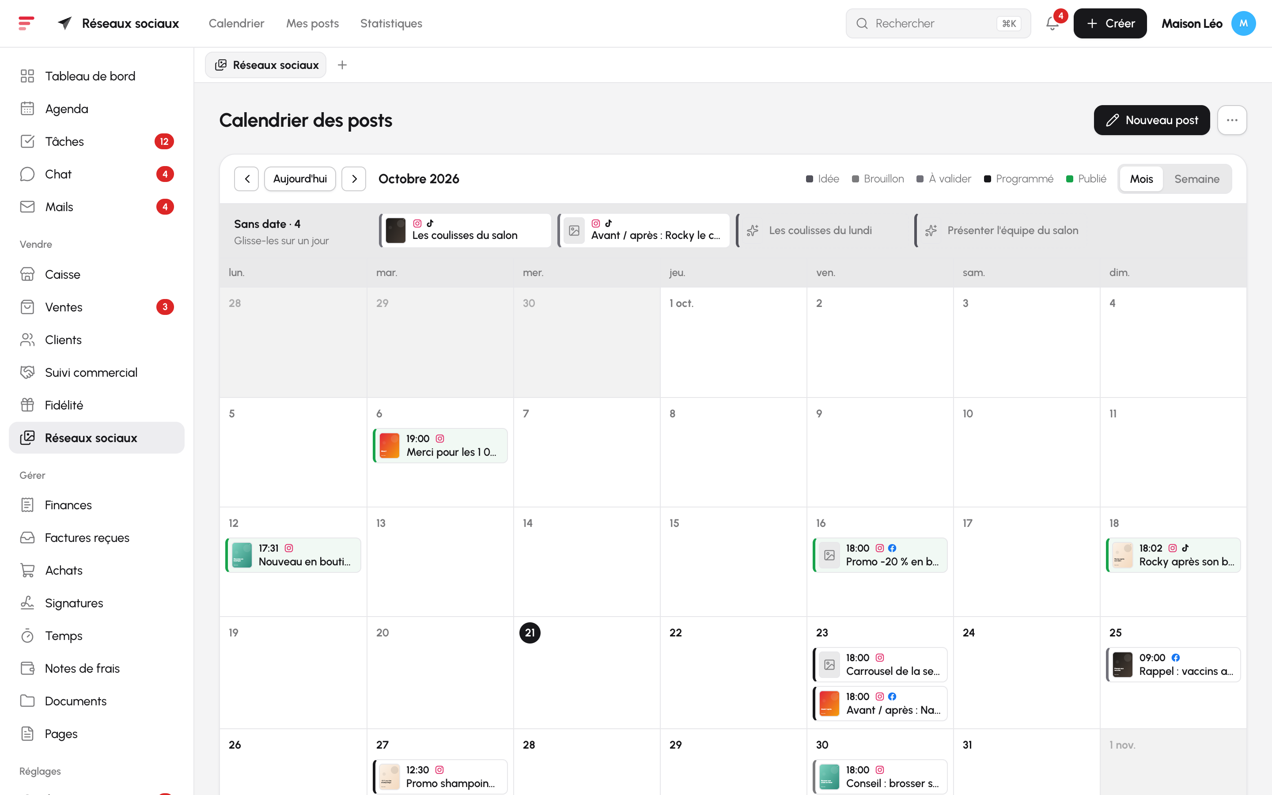The image size is (1272, 795).
Task: Click the Agenda calendar icon in sidebar
Action: click(27, 109)
